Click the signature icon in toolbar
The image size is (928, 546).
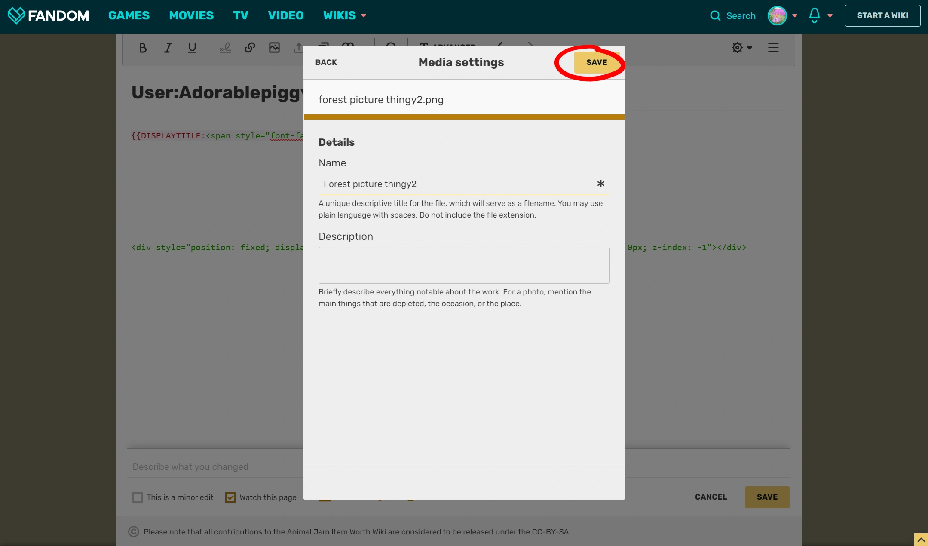click(x=225, y=48)
